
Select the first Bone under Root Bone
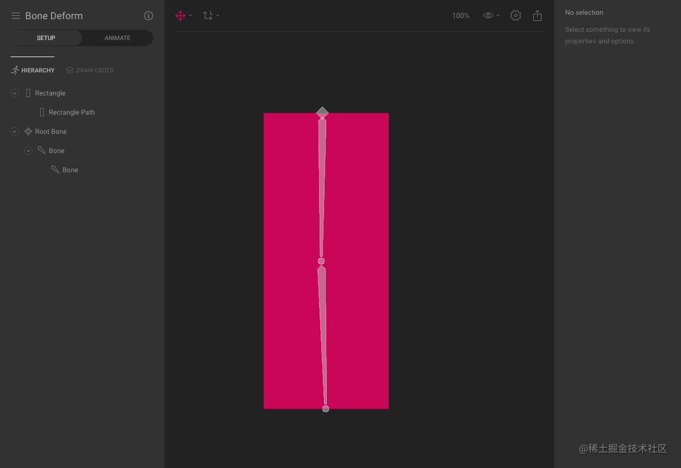point(57,151)
